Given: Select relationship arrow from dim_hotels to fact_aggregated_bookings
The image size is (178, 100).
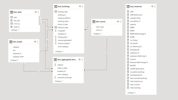Looking at the screenshot, I should pyautogui.click(x=38, y=71).
